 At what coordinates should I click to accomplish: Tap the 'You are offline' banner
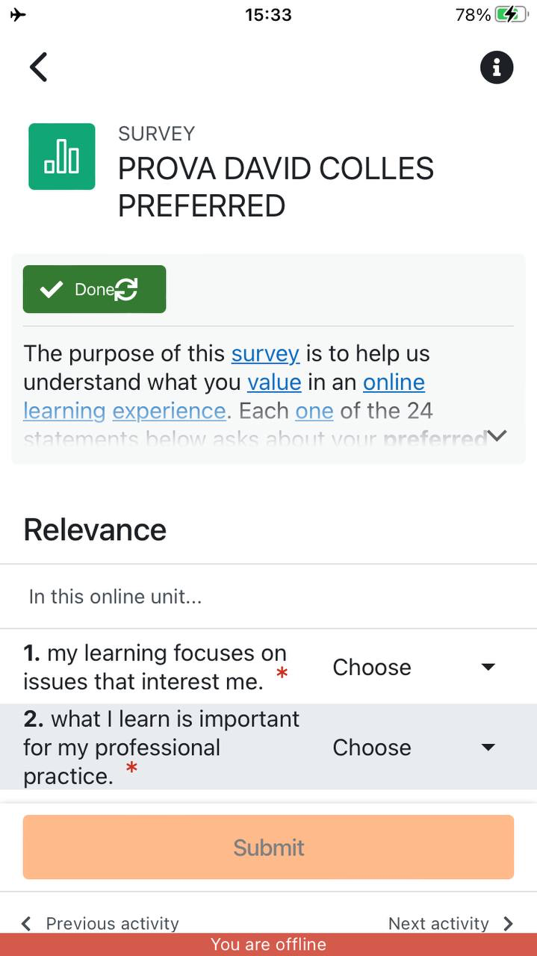coord(268,944)
